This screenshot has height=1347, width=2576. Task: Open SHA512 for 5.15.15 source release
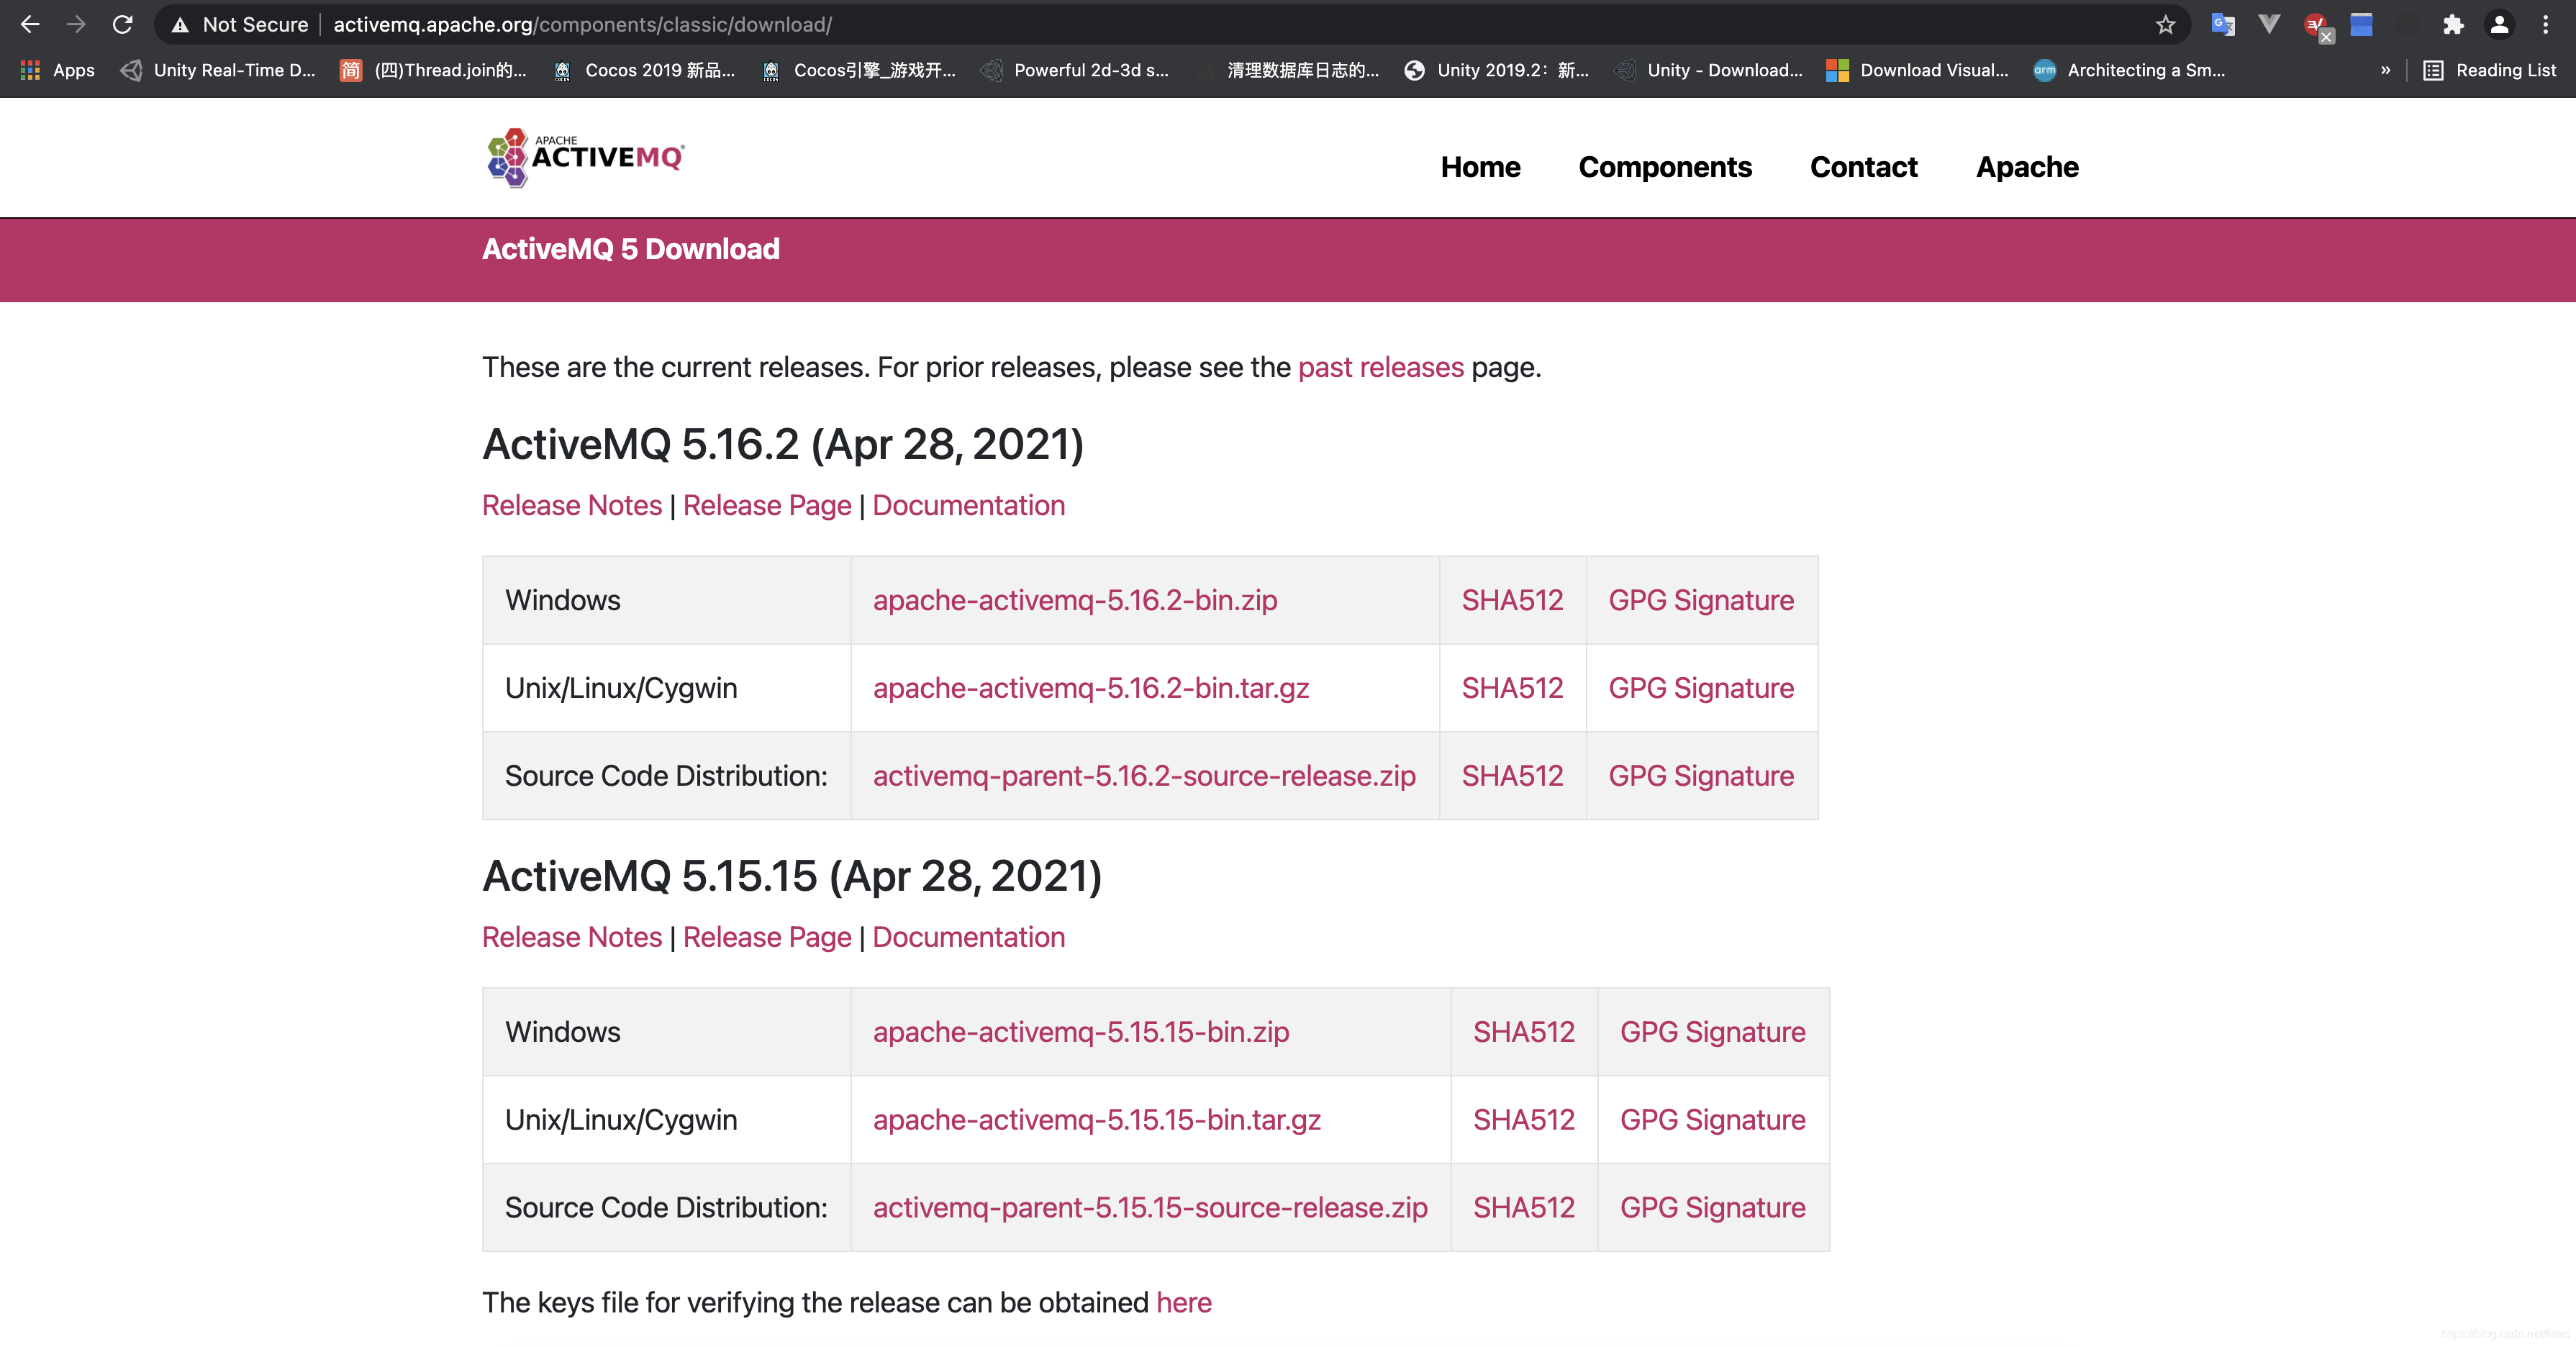[x=1524, y=1208]
